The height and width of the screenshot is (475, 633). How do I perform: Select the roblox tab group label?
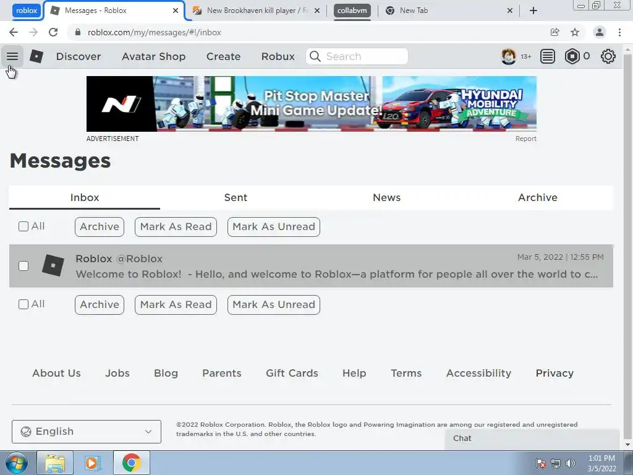(x=27, y=11)
